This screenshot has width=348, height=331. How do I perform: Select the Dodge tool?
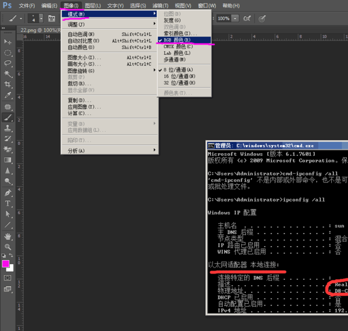8,181
